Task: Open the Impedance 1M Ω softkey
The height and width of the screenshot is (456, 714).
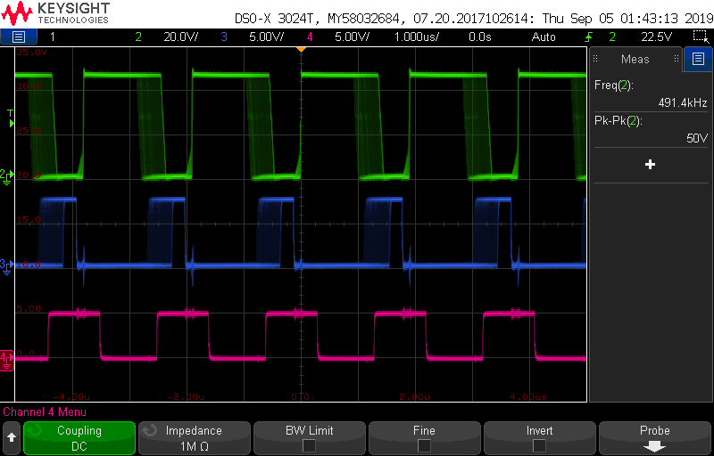Action: point(194,438)
